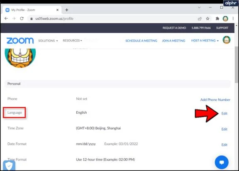239x171 pixels.
Task: Open the Chrome three-dot menu
Action: click(x=233, y=18)
